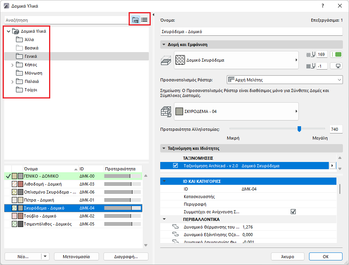The height and width of the screenshot is (265, 349).
Task: Expand the Παλαιά folder
Action: pyautogui.click(x=13, y=82)
